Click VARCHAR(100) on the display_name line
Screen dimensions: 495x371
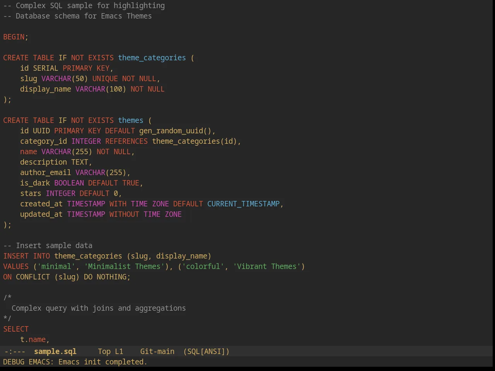click(101, 89)
